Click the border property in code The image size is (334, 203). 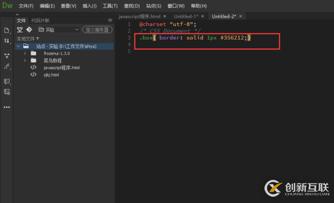(170, 38)
